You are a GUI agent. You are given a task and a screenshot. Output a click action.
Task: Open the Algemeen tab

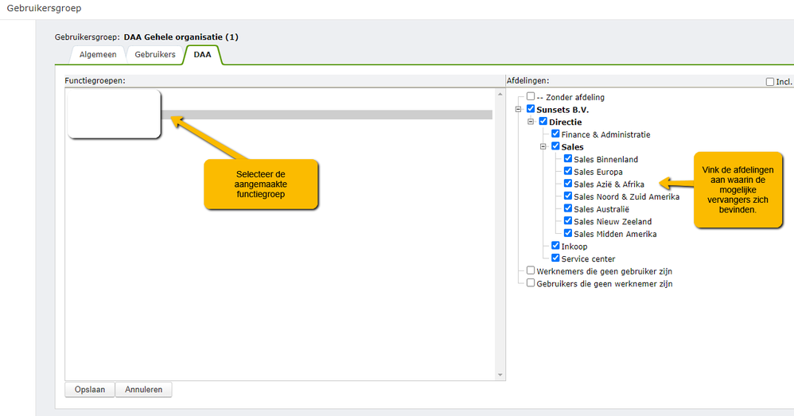[x=98, y=55]
